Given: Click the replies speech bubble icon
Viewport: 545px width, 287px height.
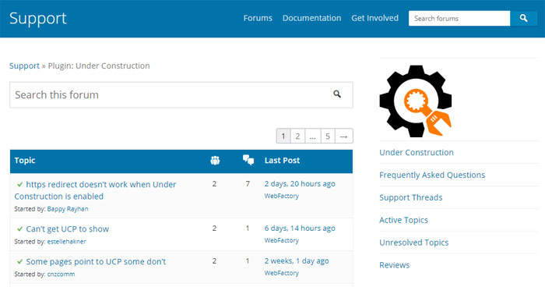Looking at the screenshot, I should point(248,160).
